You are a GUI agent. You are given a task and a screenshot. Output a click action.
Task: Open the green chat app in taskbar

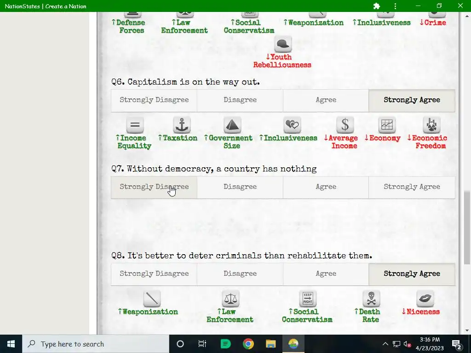point(225,344)
